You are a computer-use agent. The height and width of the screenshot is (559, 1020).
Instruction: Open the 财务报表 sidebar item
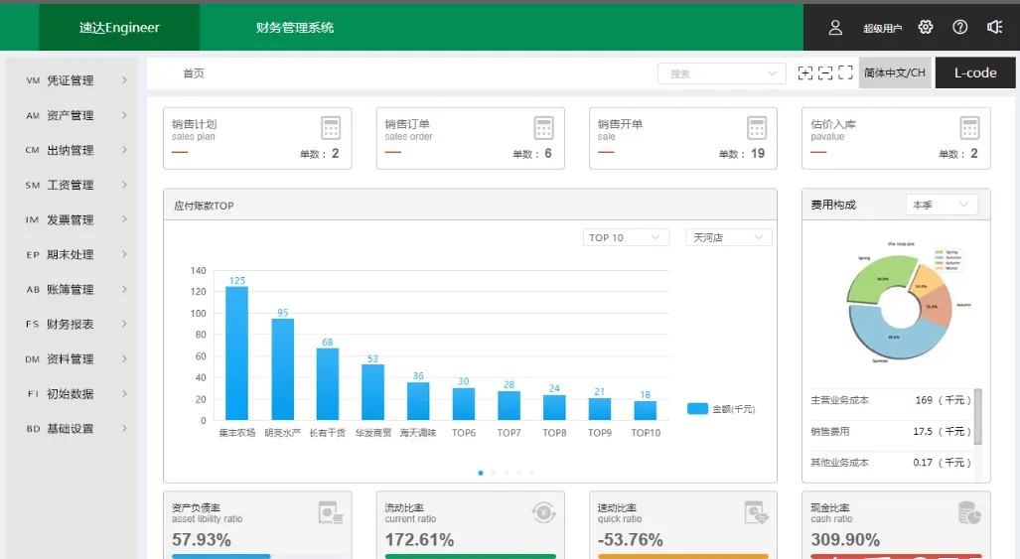pyautogui.click(x=76, y=324)
